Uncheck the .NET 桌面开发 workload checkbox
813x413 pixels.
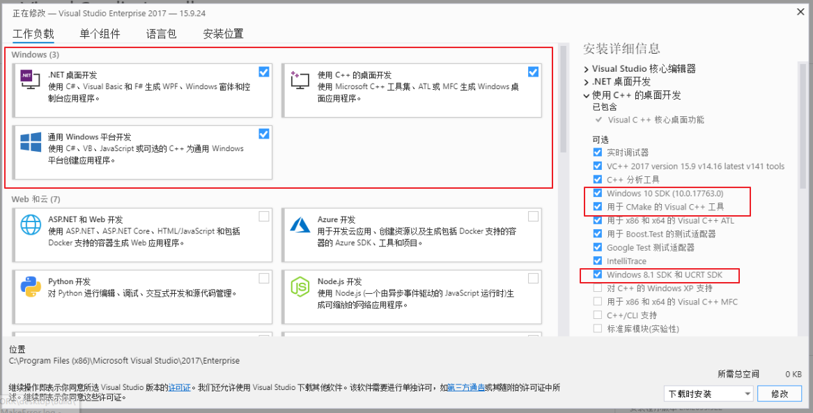pos(263,72)
